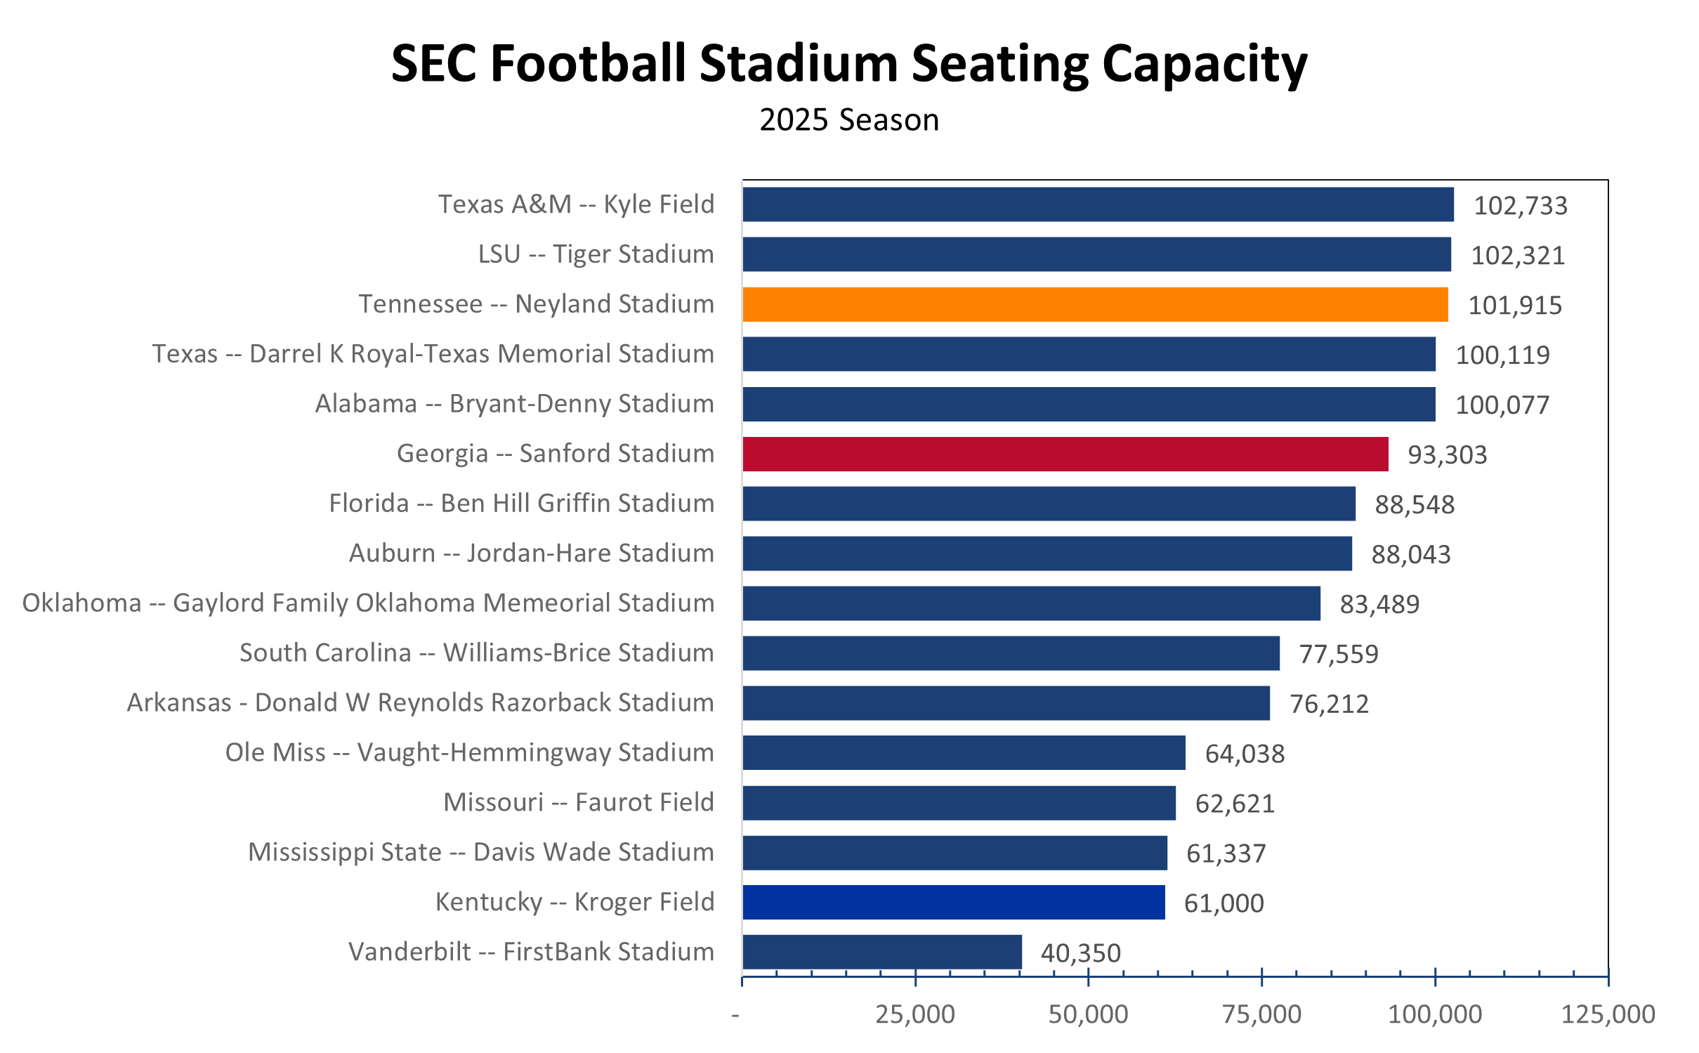1699x1053 pixels.
Task: Click the chart title SEC Football Stadium Seating Capacity
Action: coord(848,63)
